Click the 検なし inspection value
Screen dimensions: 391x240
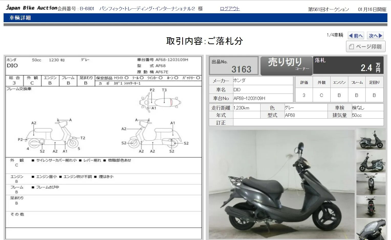[x=358, y=108]
